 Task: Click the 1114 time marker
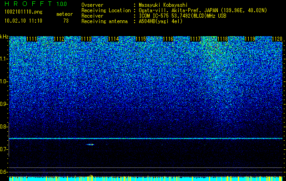[x=114, y=39]
